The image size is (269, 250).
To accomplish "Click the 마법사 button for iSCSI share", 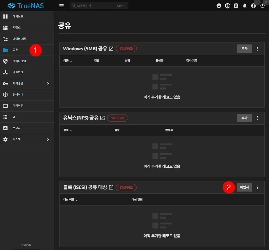I will click(x=244, y=187).
